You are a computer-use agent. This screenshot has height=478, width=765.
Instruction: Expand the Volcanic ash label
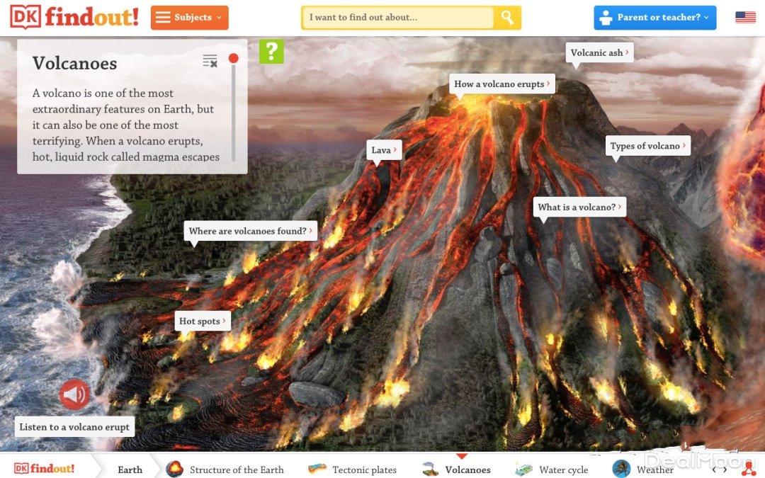click(x=600, y=52)
